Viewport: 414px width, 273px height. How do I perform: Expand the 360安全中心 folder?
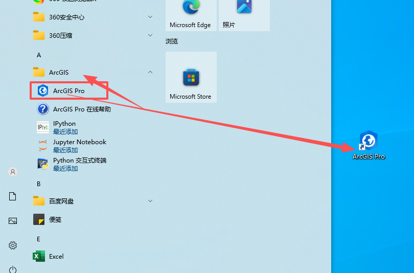[150, 17]
